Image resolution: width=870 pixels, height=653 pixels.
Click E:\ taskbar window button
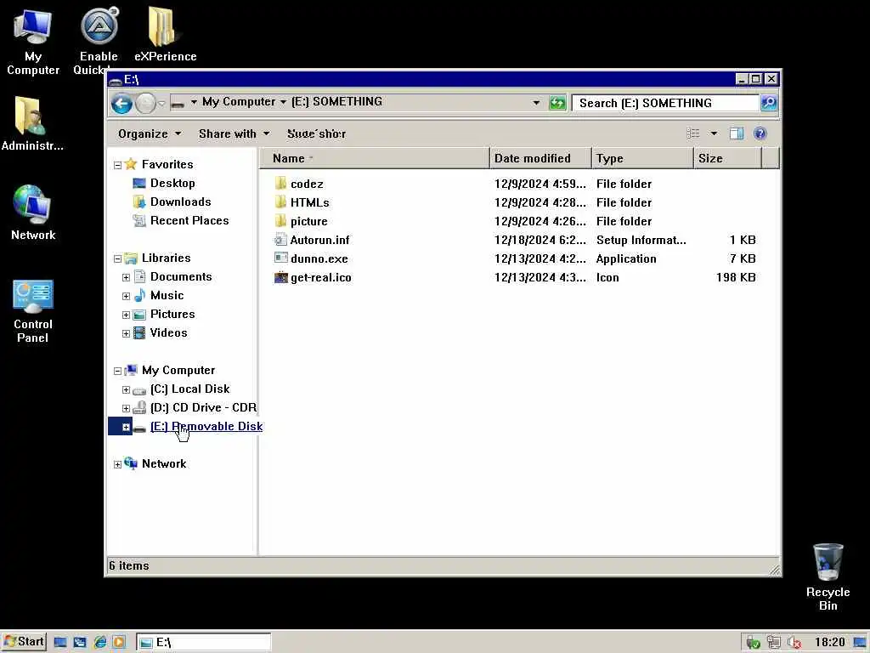pos(204,643)
